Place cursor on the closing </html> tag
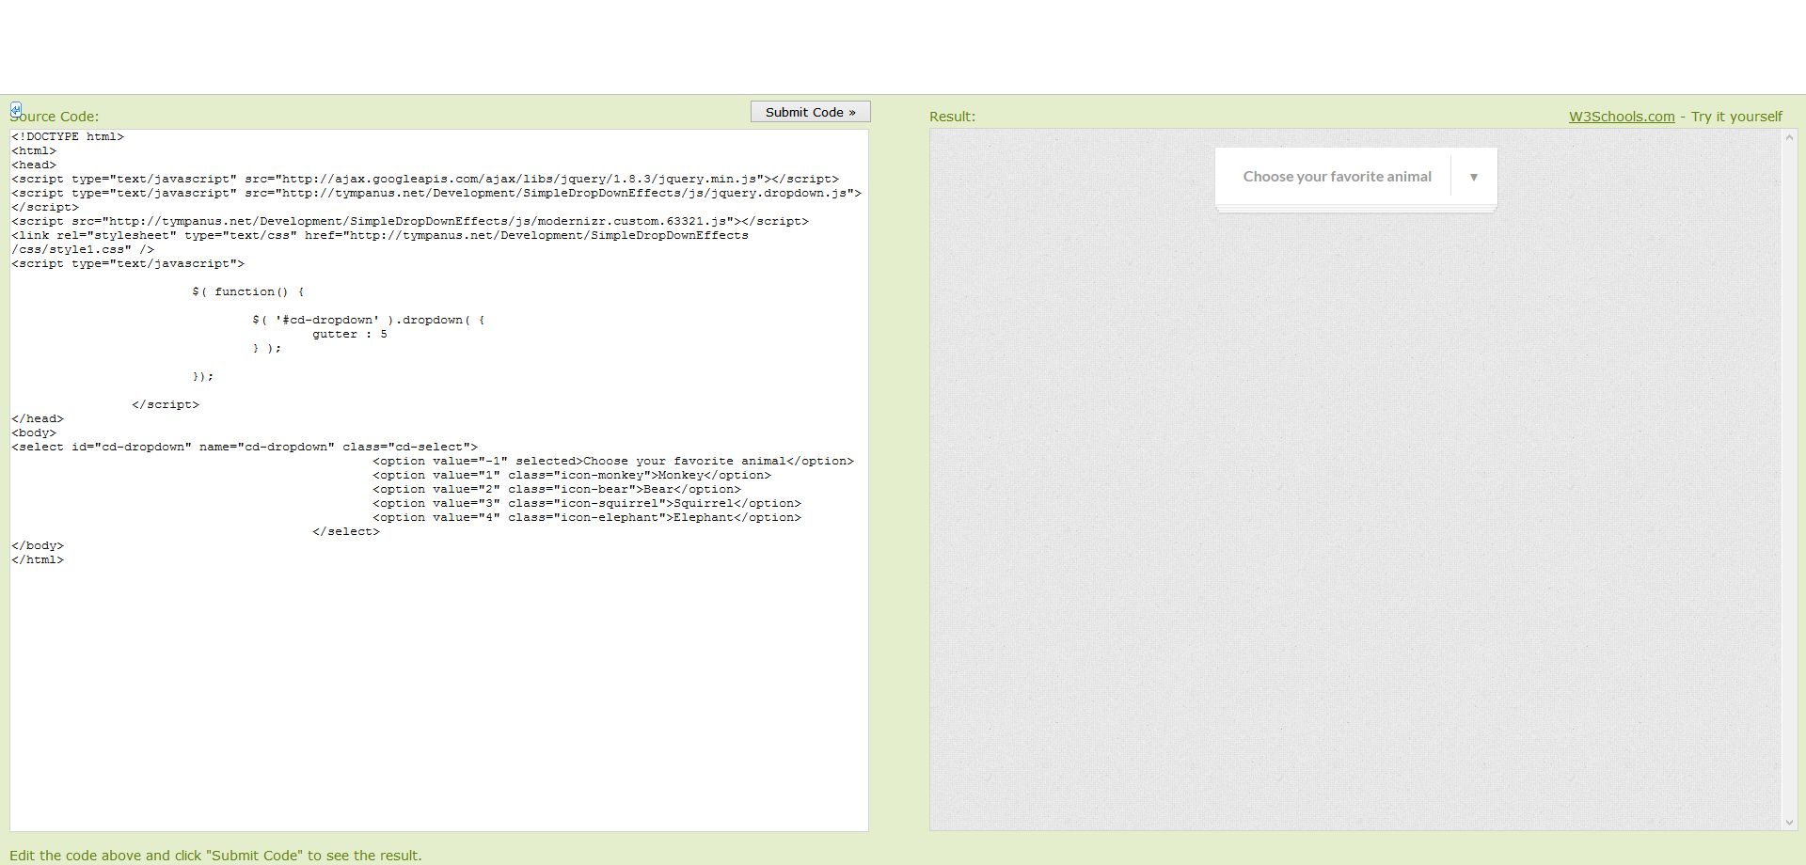Image resolution: width=1806 pixels, height=865 pixels. (38, 560)
